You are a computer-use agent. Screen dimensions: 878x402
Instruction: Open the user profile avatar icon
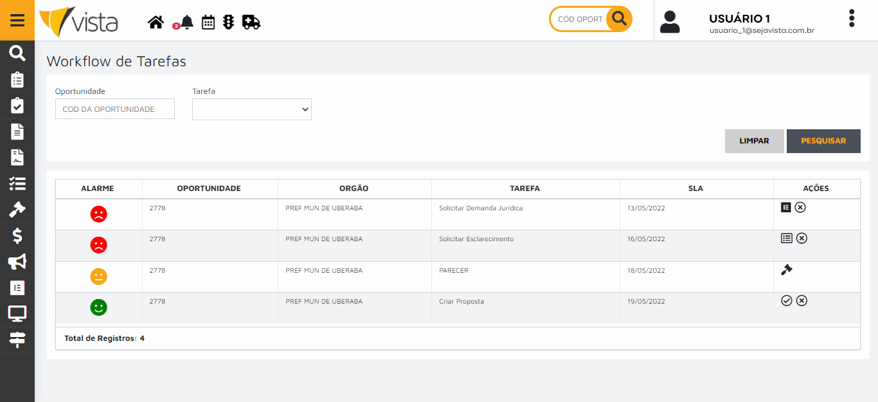[x=670, y=22]
